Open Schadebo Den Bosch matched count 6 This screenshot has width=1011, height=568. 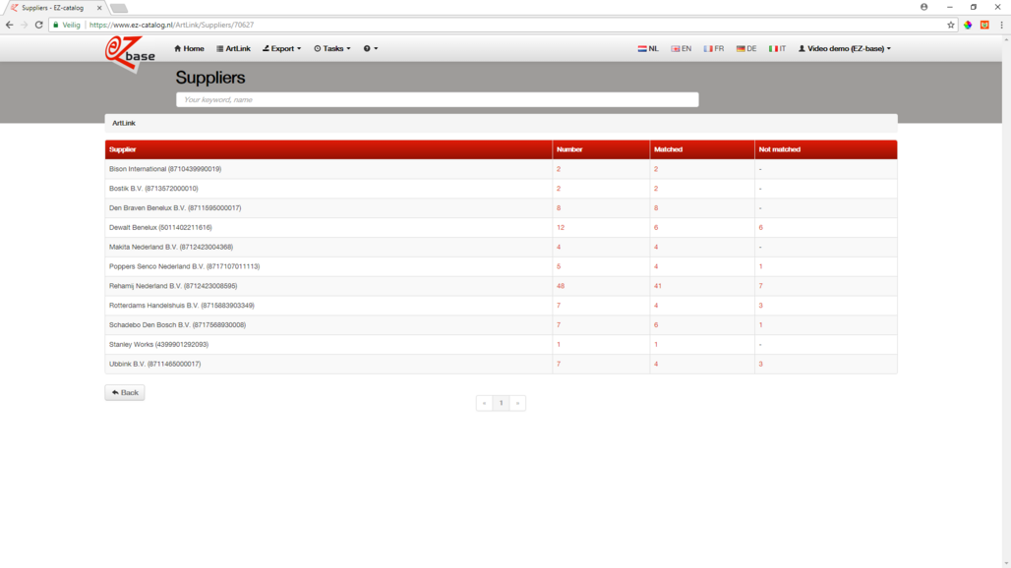656,324
